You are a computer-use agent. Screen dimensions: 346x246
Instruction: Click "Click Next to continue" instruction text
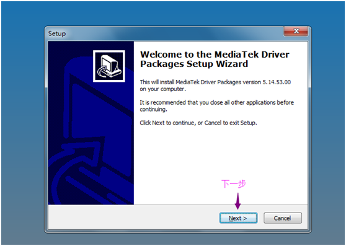[x=198, y=123]
